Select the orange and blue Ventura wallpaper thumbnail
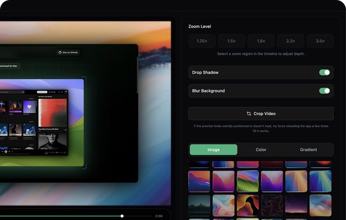The width and height of the screenshot is (346, 220). coord(199,181)
